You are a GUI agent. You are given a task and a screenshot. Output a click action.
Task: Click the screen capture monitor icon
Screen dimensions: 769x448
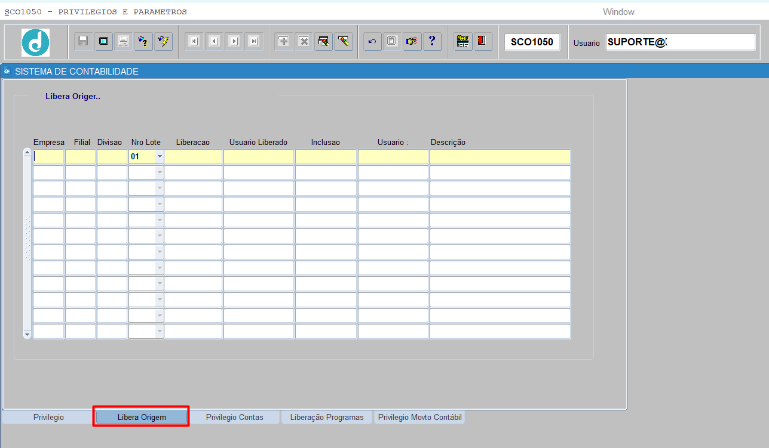pyautogui.click(x=103, y=41)
